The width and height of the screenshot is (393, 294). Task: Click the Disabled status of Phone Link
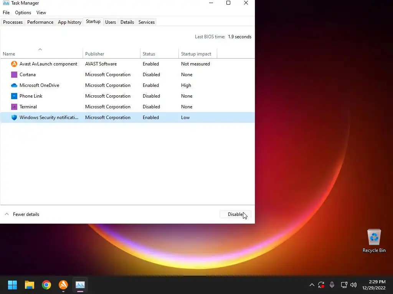(151, 96)
